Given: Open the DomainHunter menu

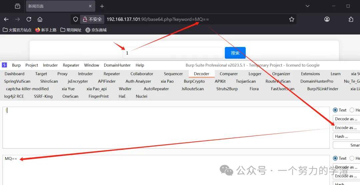Looking at the screenshot, I should point(117,65).
